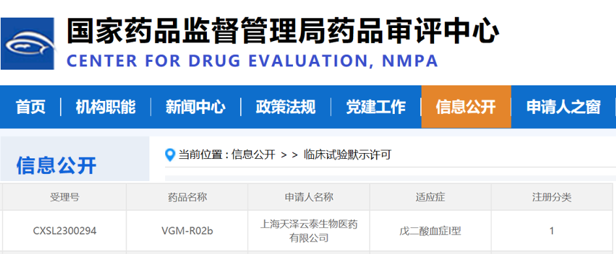The width and height of the screenshot is (616, 254).
Task: Click the 申请人名称 column header
Action: click(309, 197)
